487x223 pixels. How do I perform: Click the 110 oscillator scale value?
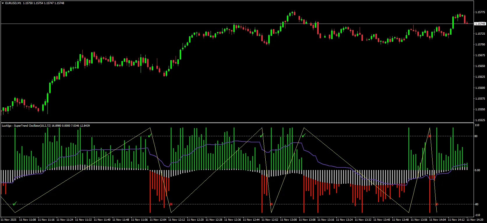click(477, 125)
